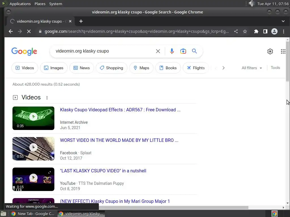290x217 pixels.
Task: Open the Chrome three-dot menu
Action: pos(283,32)
